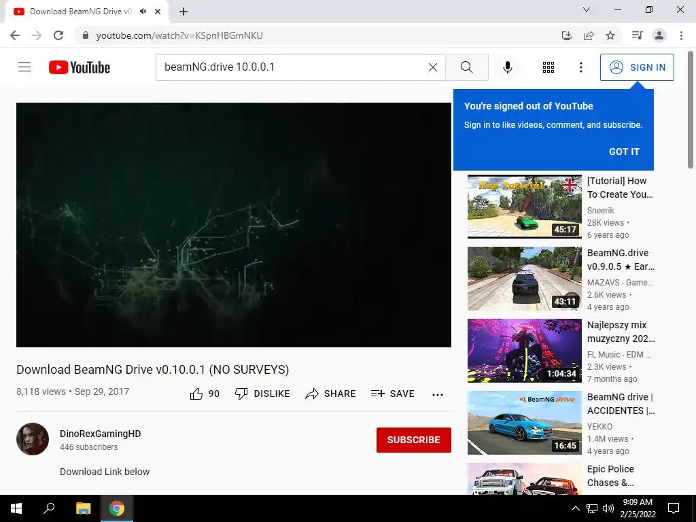Open the tab search chevron
The height and width of the screenshot is (522, 696).
click(586, 10)
